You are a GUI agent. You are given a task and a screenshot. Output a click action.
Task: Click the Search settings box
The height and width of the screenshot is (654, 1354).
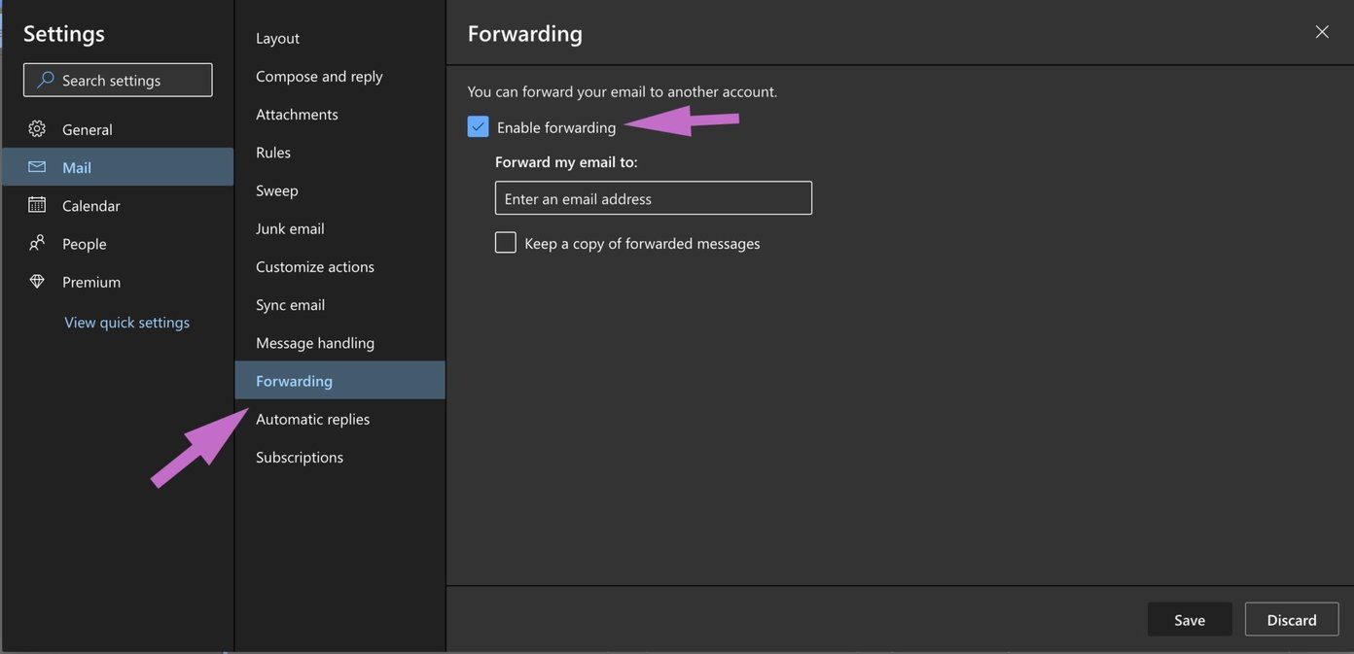(x=118, y=80)
